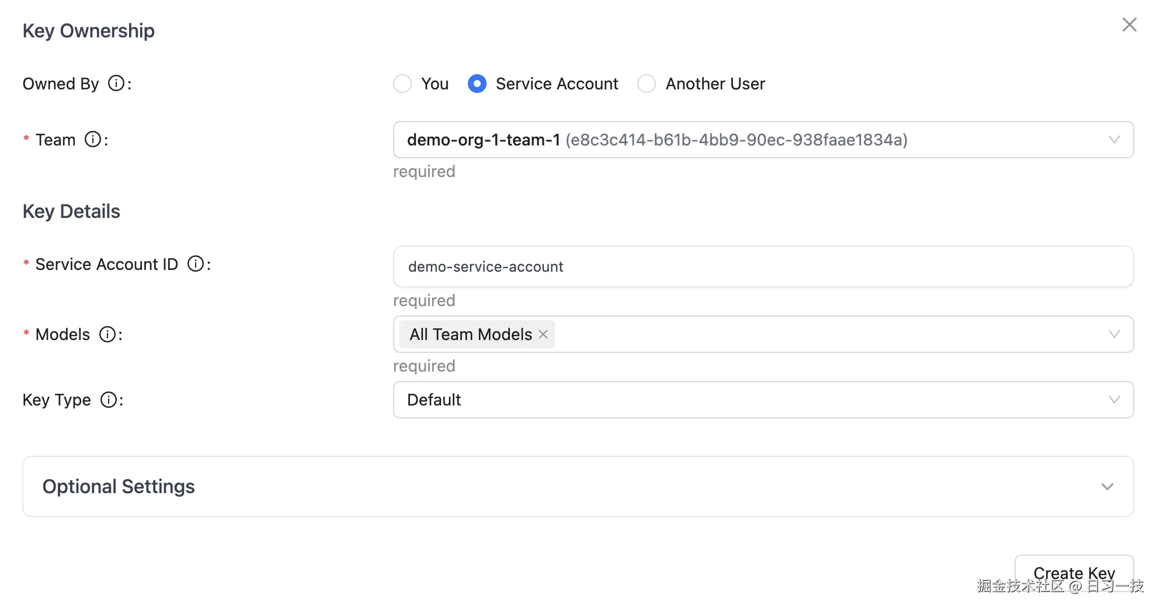Click inside the Service Account ID input
Image resolution: width=1160 pixels, height=610 pixels.
tap(759, 266)
